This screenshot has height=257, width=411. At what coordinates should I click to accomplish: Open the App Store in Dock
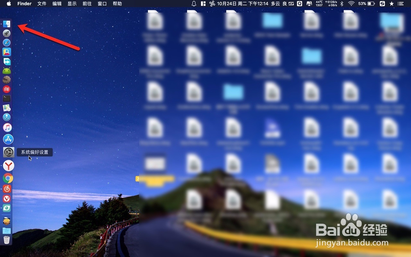pos(8,139)
